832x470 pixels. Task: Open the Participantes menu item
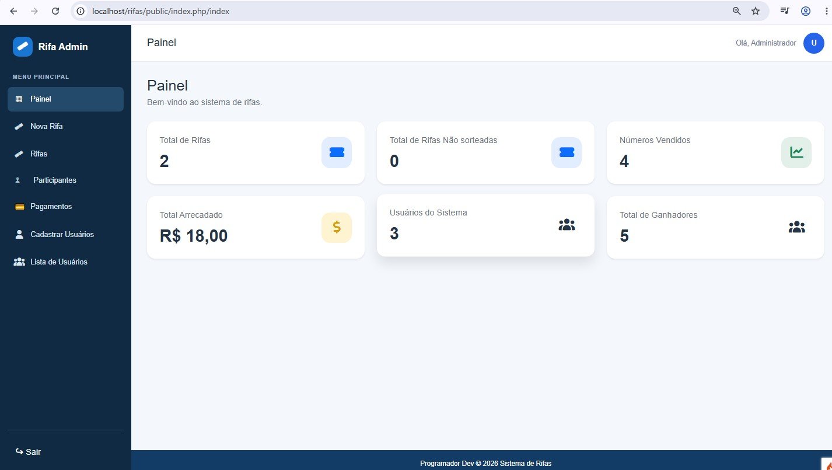[x=65, y=180]
